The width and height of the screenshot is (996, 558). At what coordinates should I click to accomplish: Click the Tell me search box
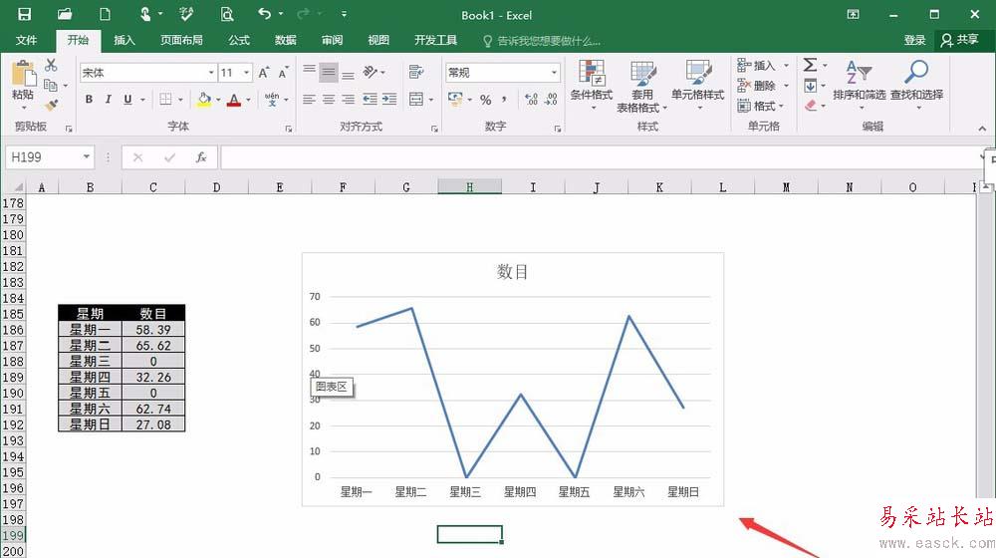542,41
